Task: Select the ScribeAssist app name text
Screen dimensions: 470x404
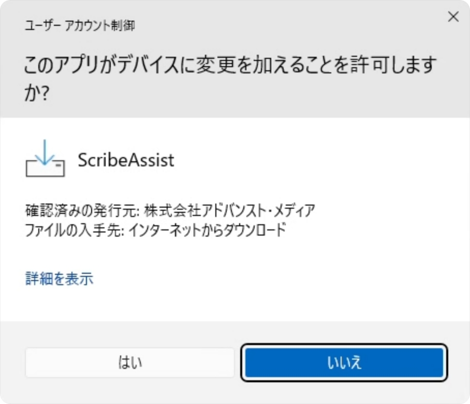Action: [126, 160]
